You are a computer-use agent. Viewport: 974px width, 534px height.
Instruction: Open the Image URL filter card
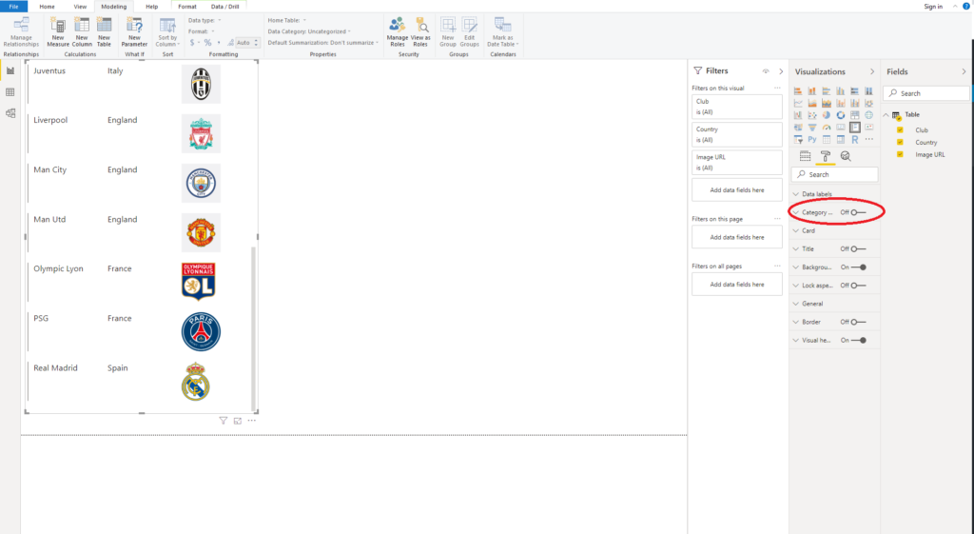tap(737, 162)
